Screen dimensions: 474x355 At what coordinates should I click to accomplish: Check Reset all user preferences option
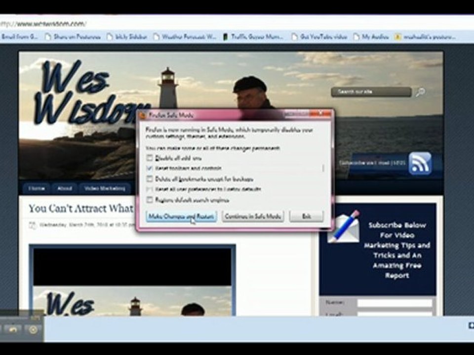[x=149, y=189]
